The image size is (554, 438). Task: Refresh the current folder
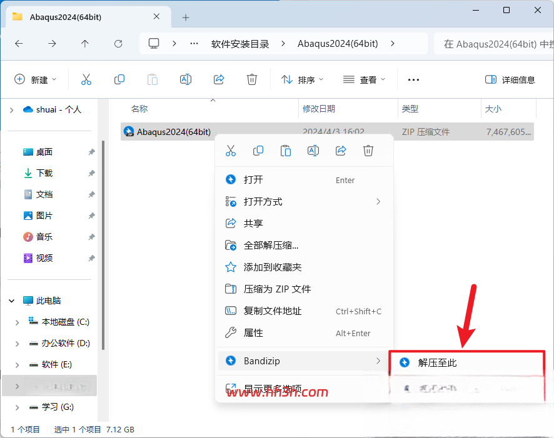[118, 43]
